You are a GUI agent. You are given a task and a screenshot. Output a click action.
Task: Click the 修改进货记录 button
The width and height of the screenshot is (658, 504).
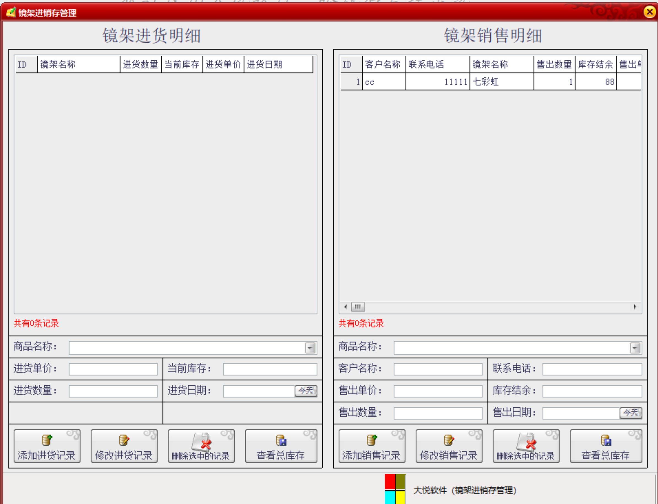click(124, 446)
